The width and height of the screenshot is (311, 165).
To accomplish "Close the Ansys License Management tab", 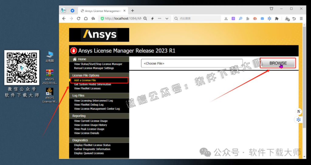I will [125, 11].
